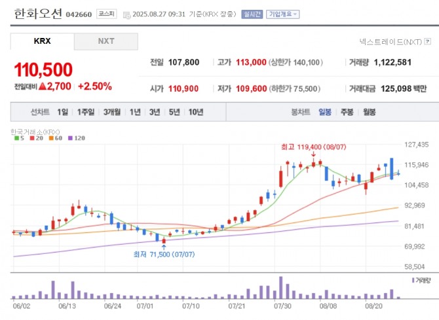Click the 최저 71,500 low marker

164,253
